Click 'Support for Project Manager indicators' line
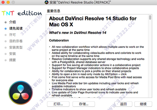 coord(95,68)
